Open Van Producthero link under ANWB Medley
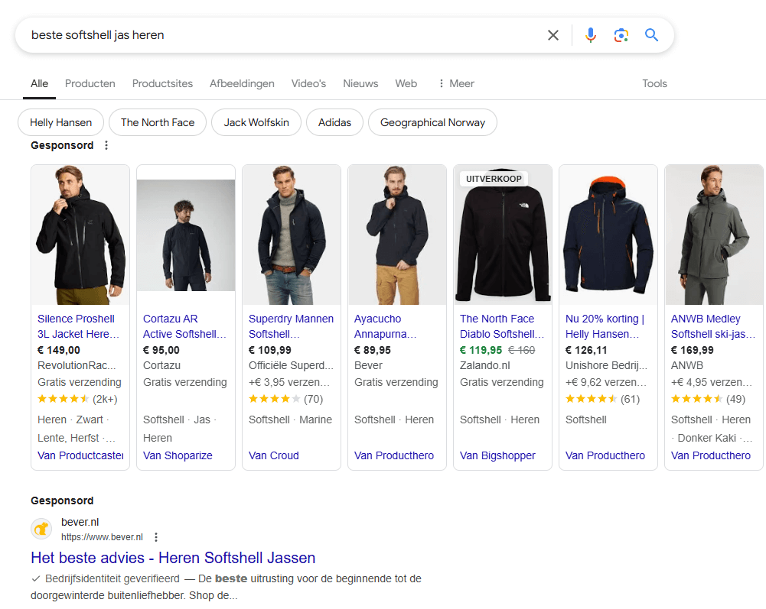766x609 pixels. coord(711,455)
